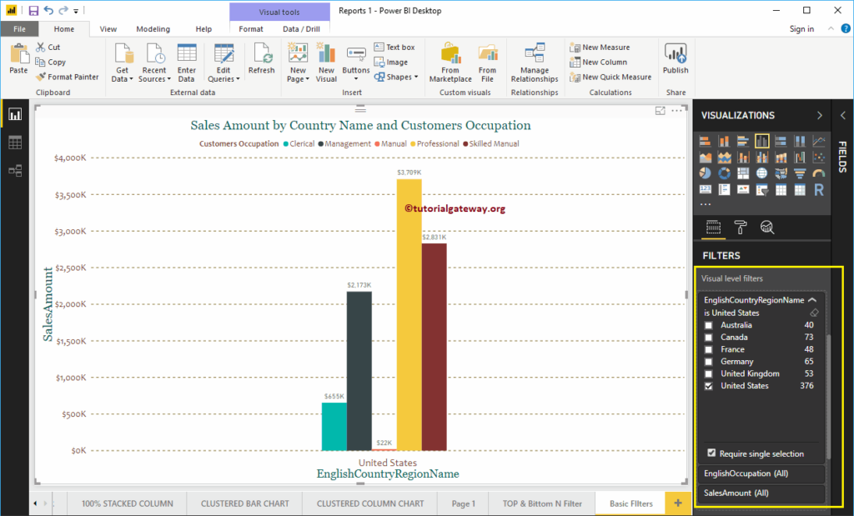Check the Australia filter checkbox
Image resolution: width=854 pixels, height=516 pixels.
pyautogui.click(x=709, y=325)
